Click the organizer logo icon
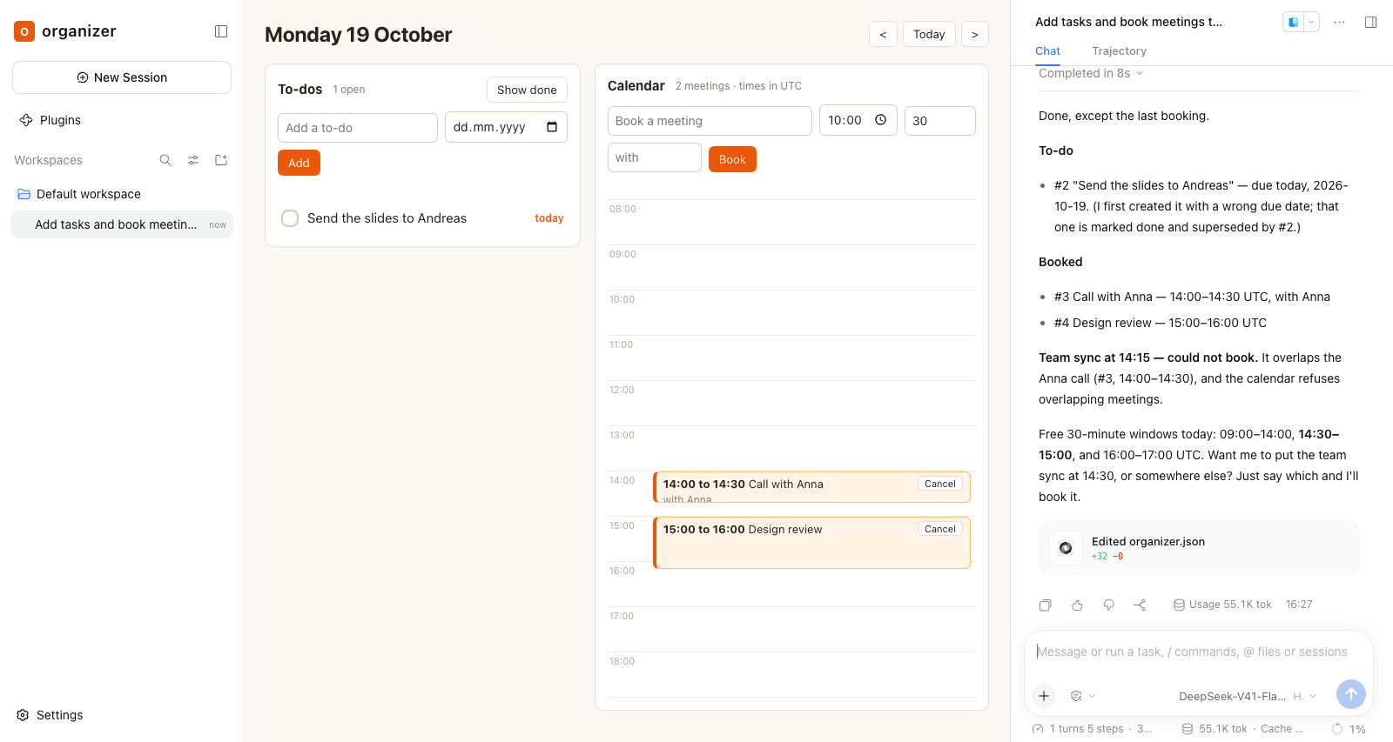 [24, 31]
